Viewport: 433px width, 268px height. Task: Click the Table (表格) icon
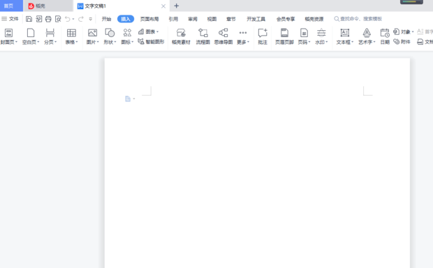(71, 33)
